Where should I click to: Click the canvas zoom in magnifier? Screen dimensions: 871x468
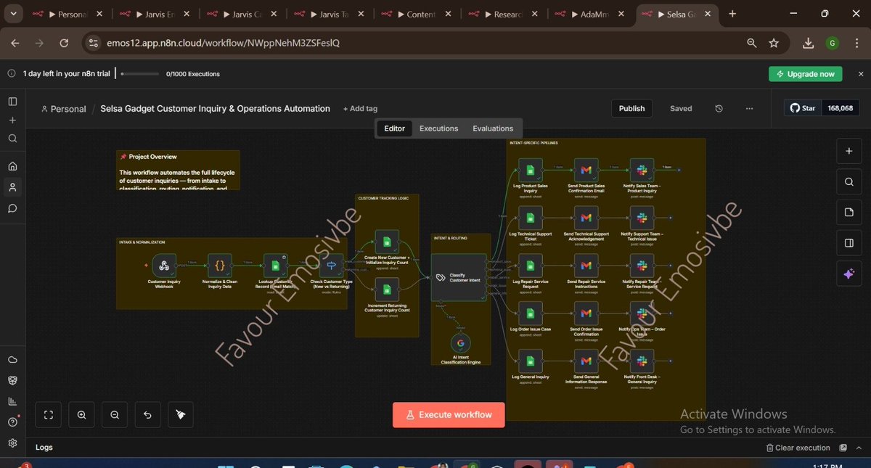81,415
